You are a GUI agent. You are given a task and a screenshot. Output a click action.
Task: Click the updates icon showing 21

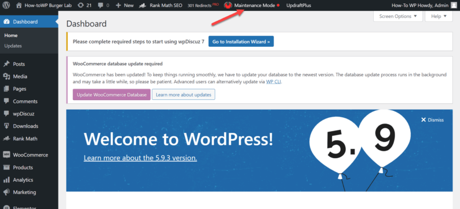click(85, 5)
